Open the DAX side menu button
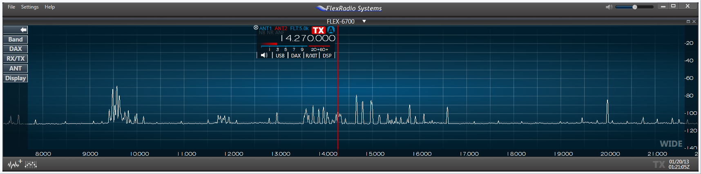 point(16,49)
